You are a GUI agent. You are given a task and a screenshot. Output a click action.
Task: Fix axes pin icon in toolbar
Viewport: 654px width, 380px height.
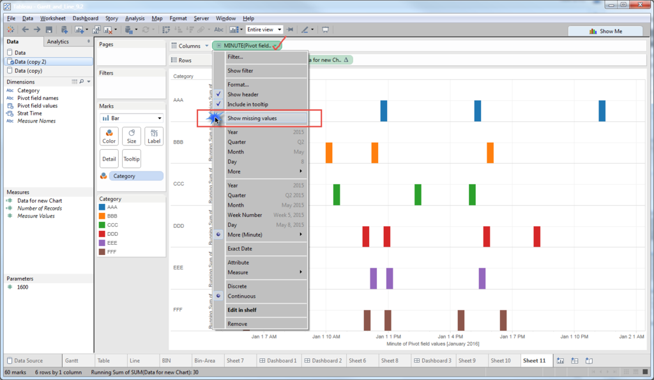click(290, 29)
